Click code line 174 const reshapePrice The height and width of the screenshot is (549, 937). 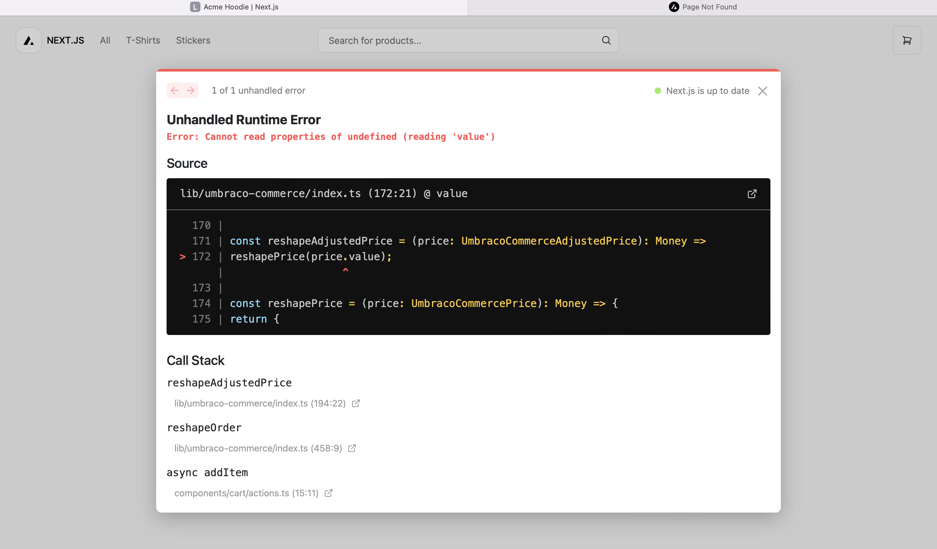tap(424, 303)
